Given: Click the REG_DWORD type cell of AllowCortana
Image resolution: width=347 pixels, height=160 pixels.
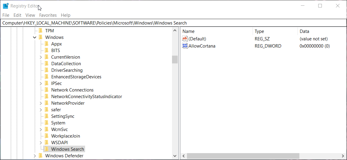Looking at the screenshot, I should tap(268, 46).
